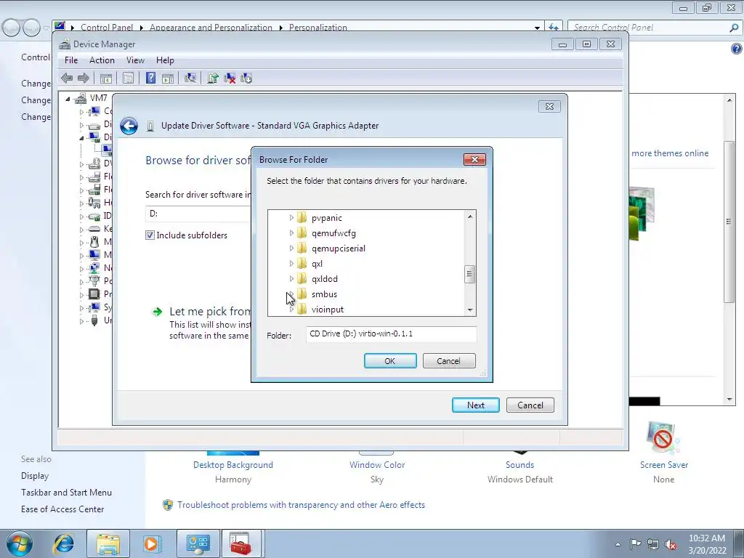Click Folder path text field
This screenshot has height=558, width=744.
391,334
